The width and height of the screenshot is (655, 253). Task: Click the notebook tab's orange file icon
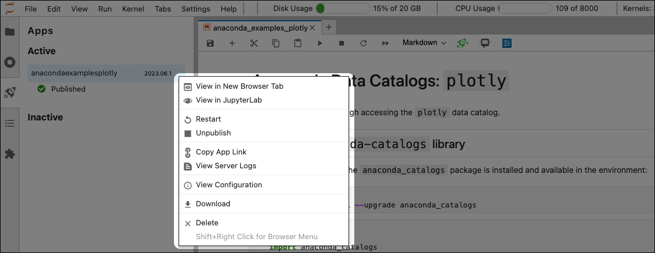[x=206, y=28]
